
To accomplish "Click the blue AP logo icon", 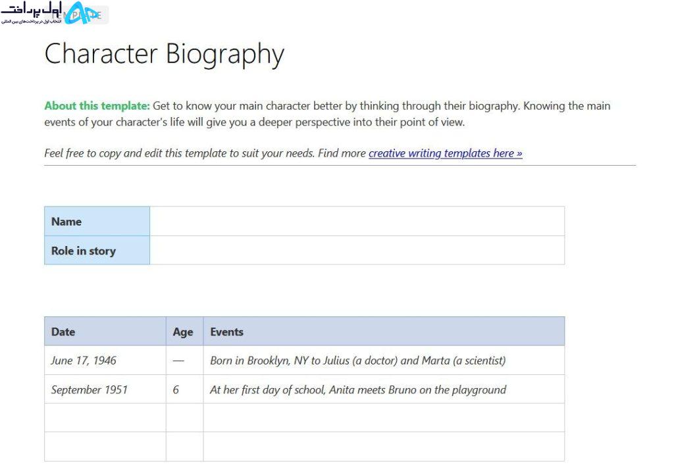I will pos(82,12).
